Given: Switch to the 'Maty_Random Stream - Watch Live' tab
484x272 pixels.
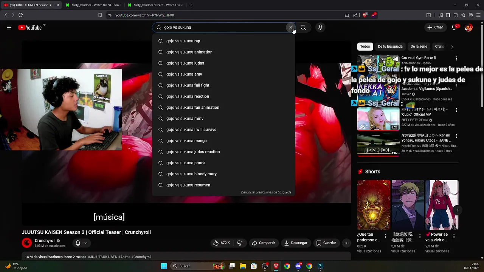Looking at the screenshot, I should tap(155, 5).
